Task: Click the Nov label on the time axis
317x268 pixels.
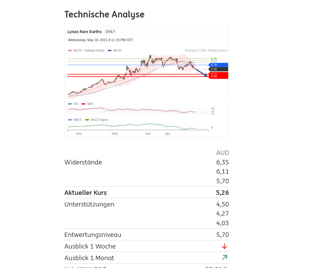Action: 79,134
